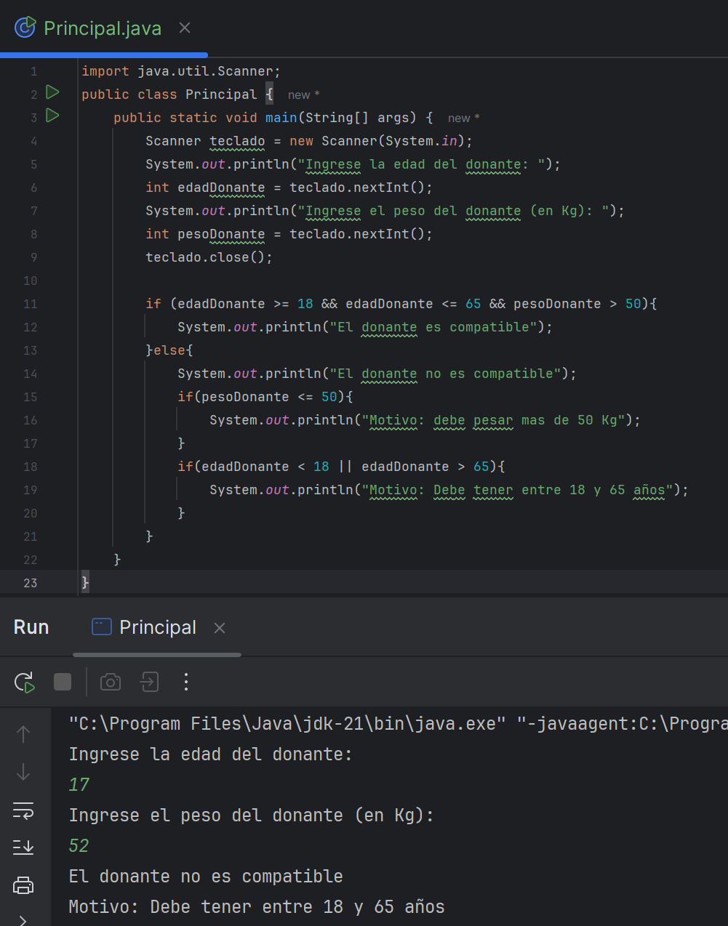Click console input value '17'
Viewport: 728px width, 926px height.
point(79,785)
